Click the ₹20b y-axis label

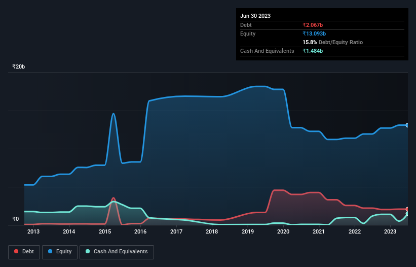[19, 66]
